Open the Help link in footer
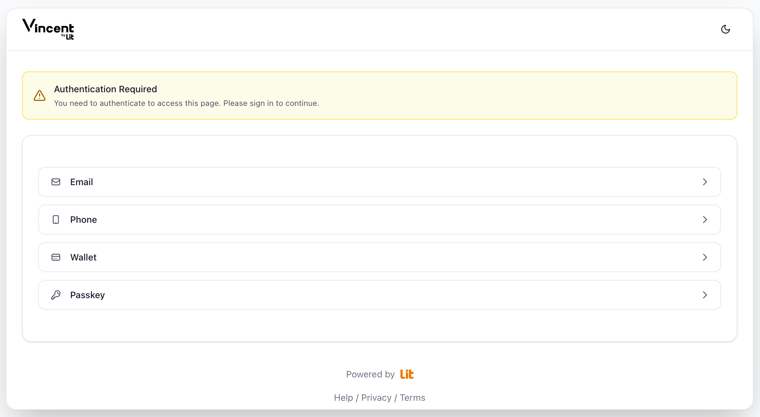 tap(343, 398)
